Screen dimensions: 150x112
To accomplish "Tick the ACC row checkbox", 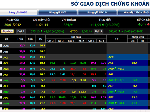I will pos(1,57).
